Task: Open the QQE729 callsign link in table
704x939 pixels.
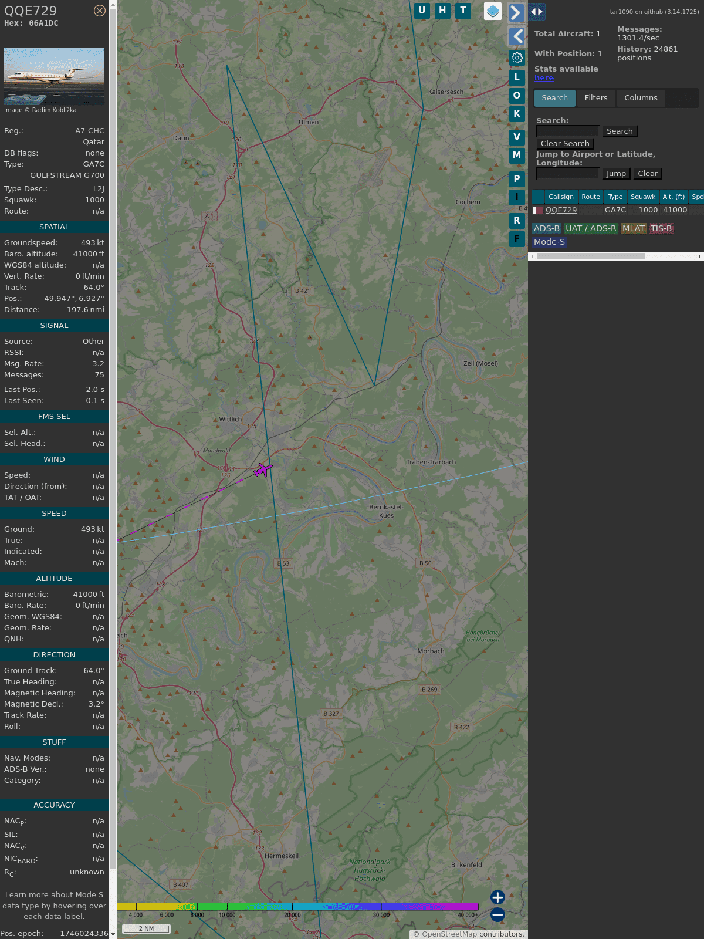Action: pyautogui.click(x=561, y=210)
